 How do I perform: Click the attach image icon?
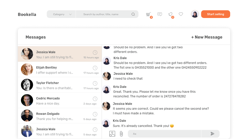(x=112, y=134)
